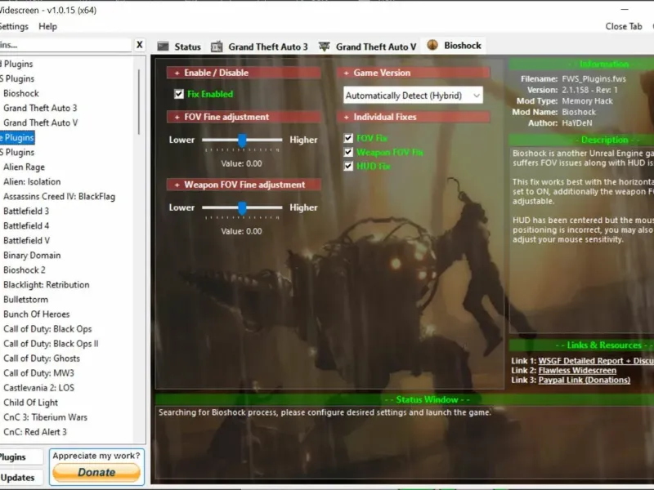Open the WSGF Detailed Report link
This screenshot has width=654, height=490.
tap(596, 361)
